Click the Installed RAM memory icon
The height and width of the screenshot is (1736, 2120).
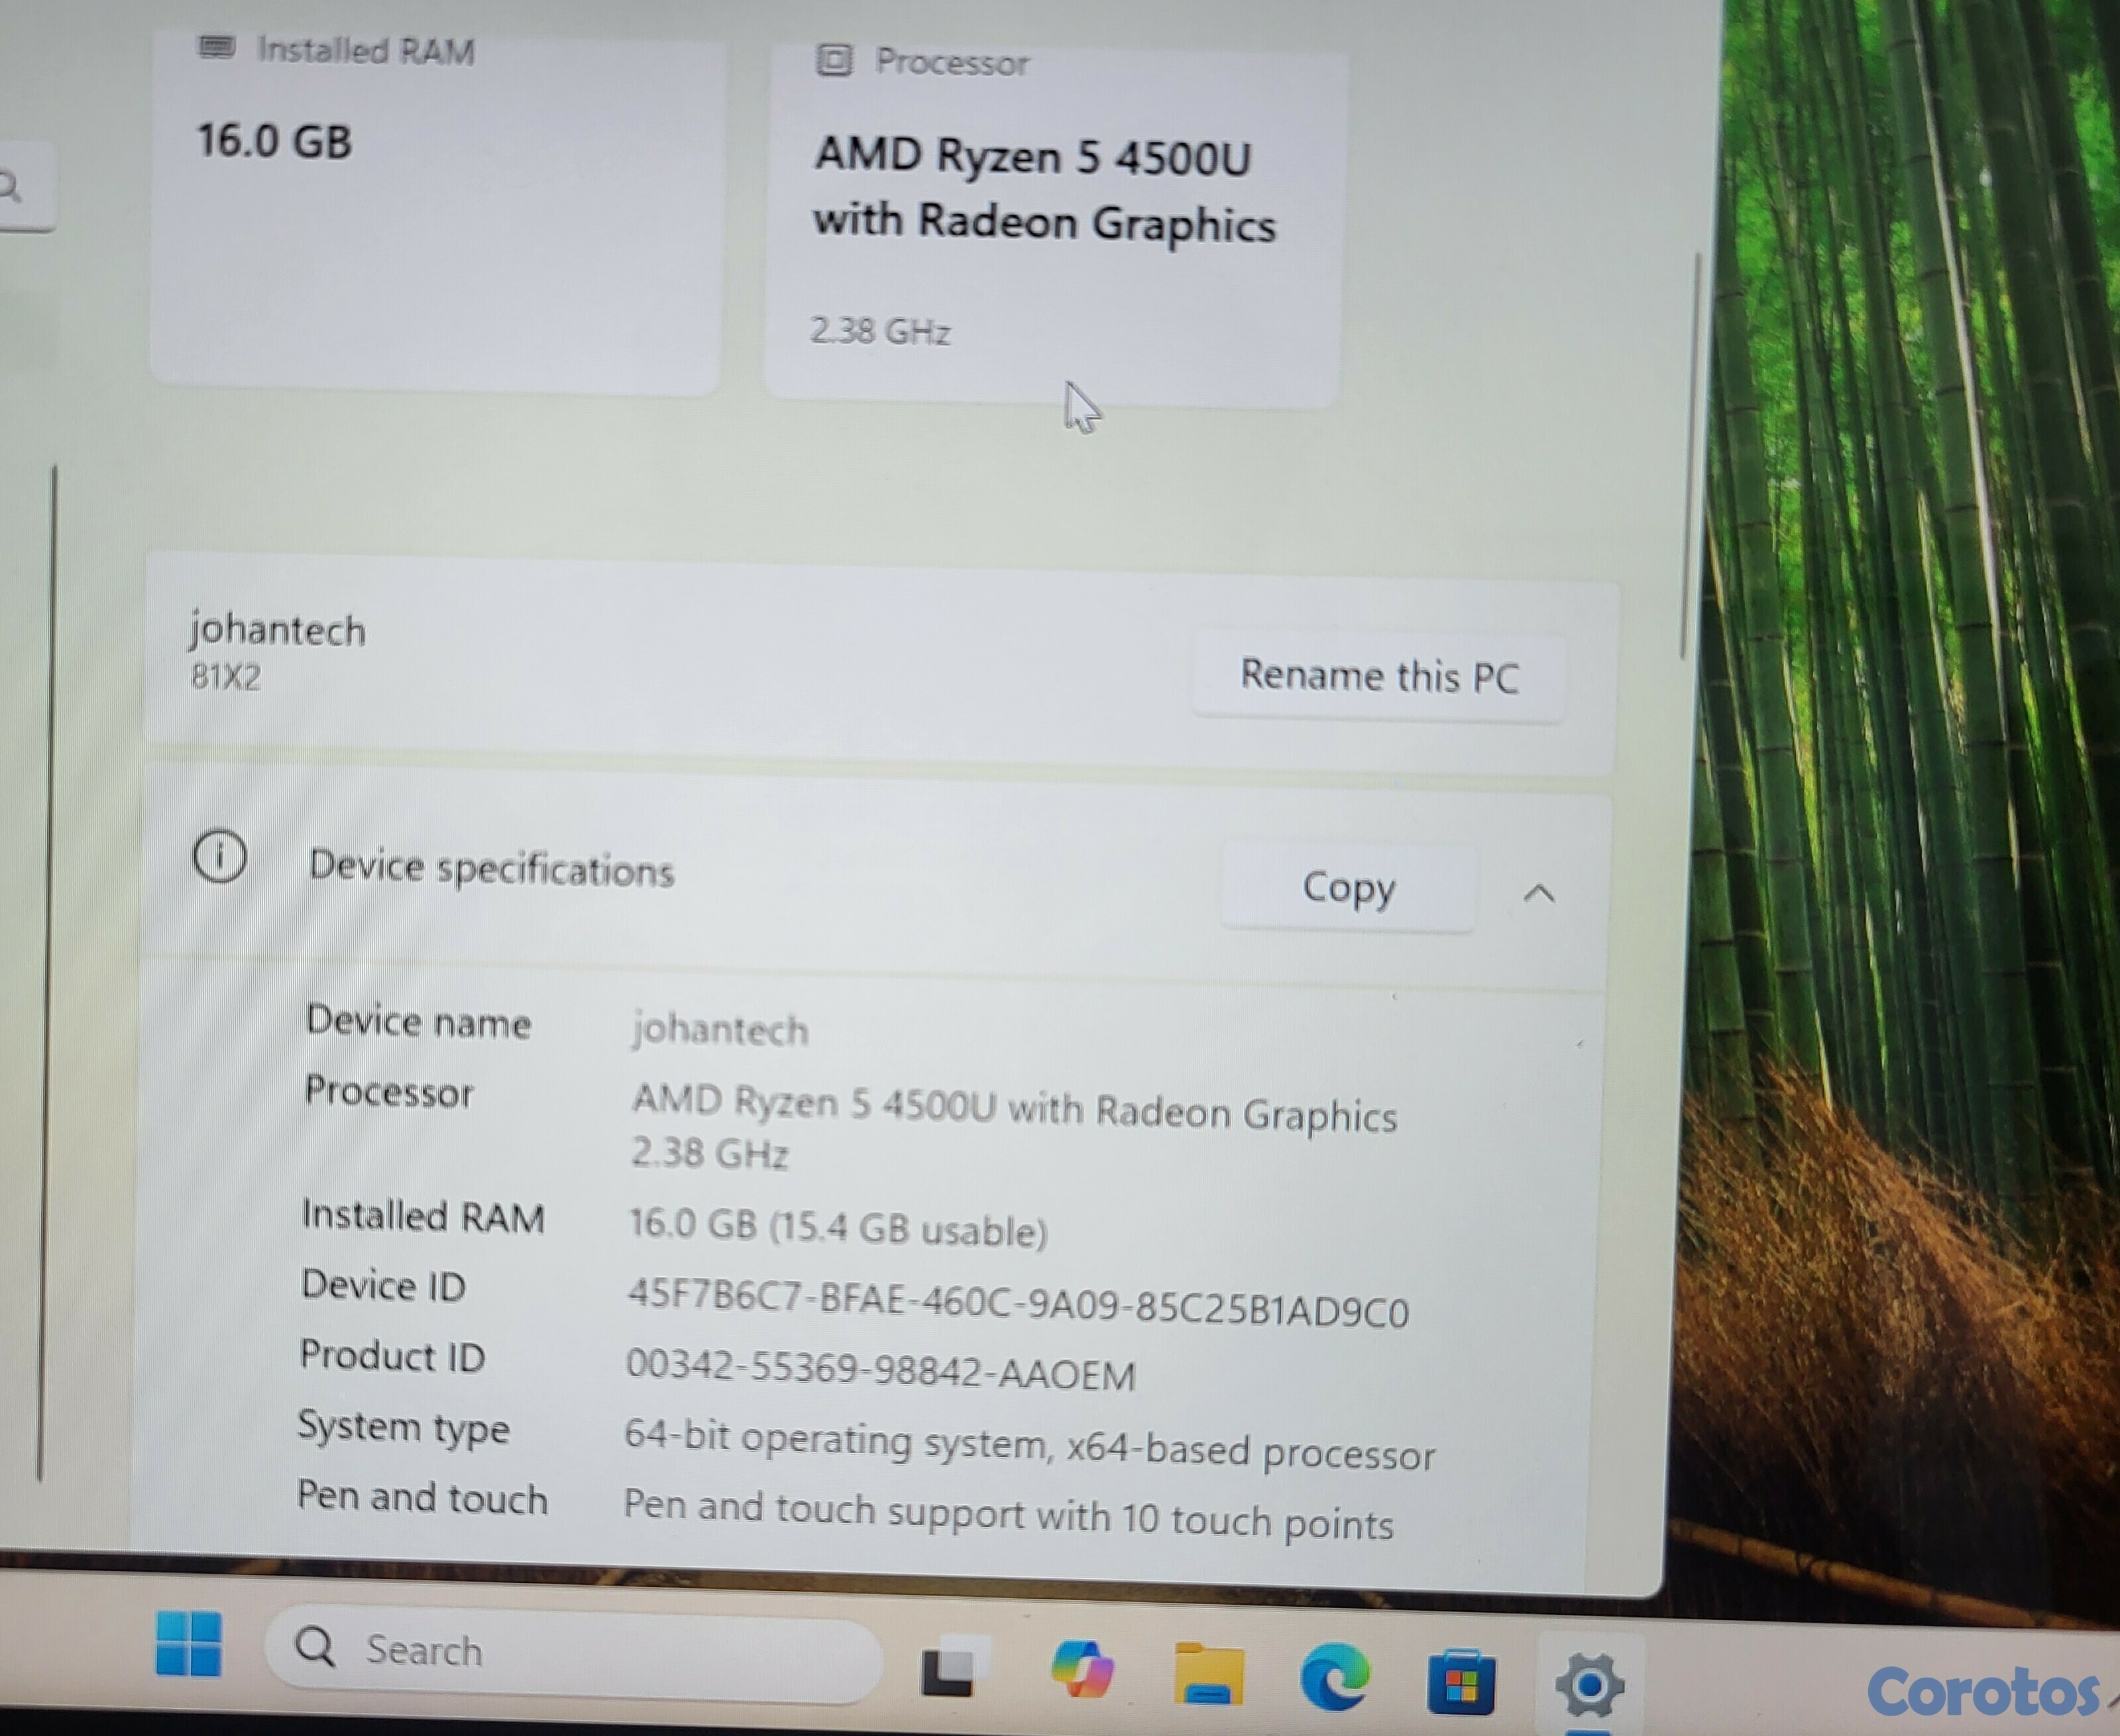pos(216,47)
